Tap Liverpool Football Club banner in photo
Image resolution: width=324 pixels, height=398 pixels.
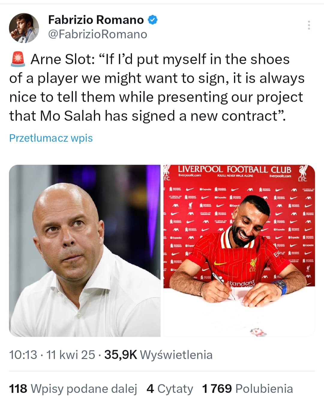tap(235, 169)
